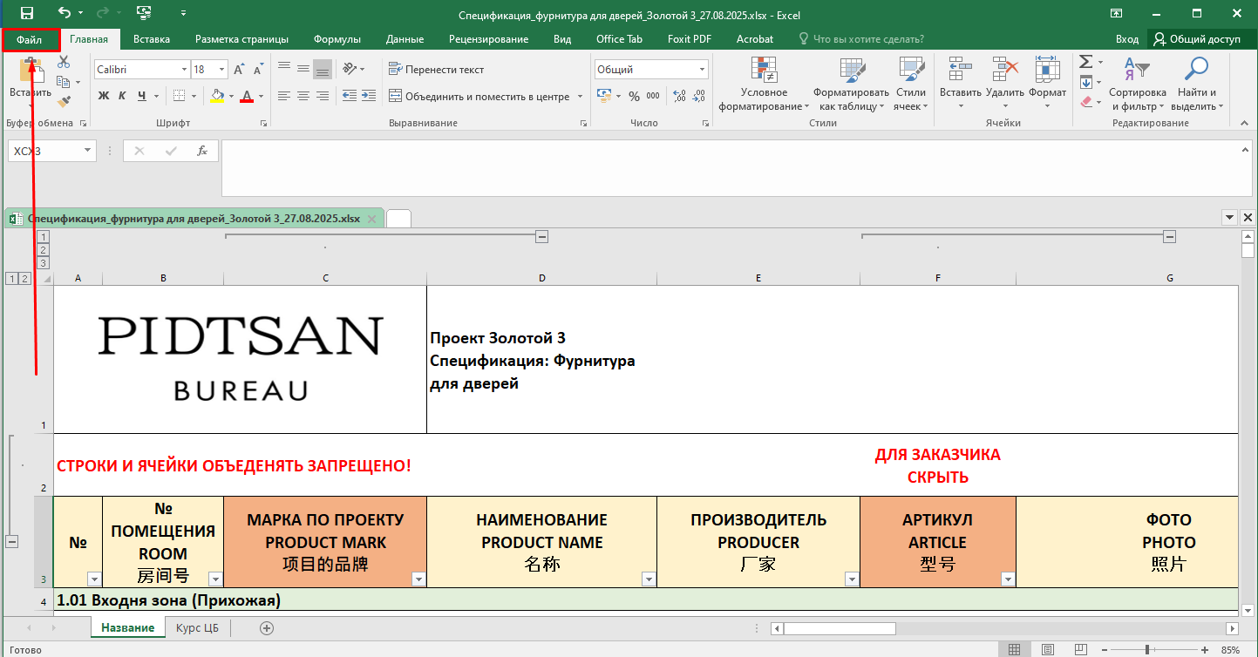1258x657 pixels.
Task: Expand the Общий number format dropdown
Action: (x=702, y=70)
